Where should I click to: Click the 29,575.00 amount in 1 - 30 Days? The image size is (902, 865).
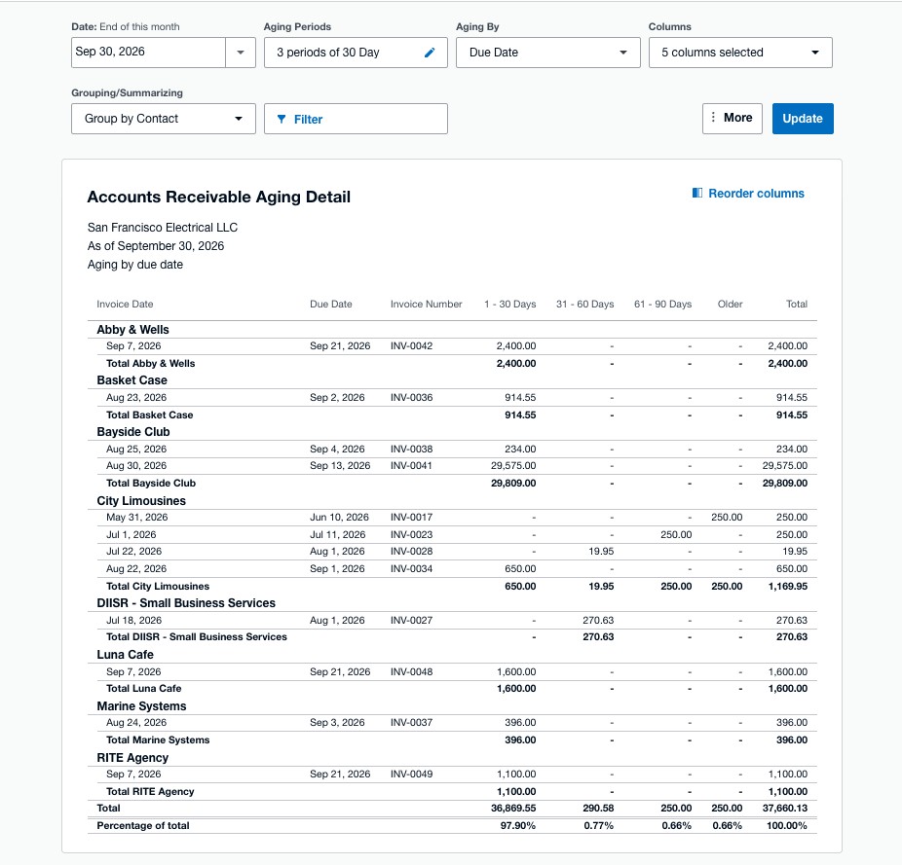[x=513, y=465]
